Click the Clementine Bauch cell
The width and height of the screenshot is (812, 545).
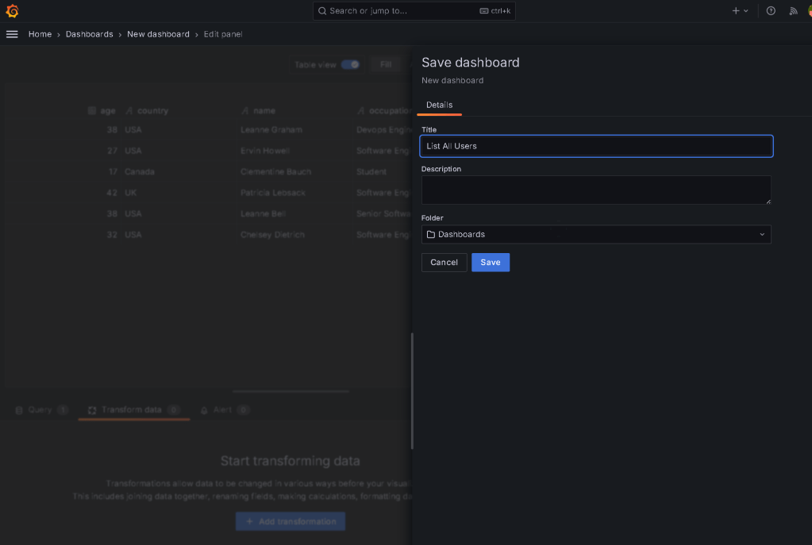(275, 172)
